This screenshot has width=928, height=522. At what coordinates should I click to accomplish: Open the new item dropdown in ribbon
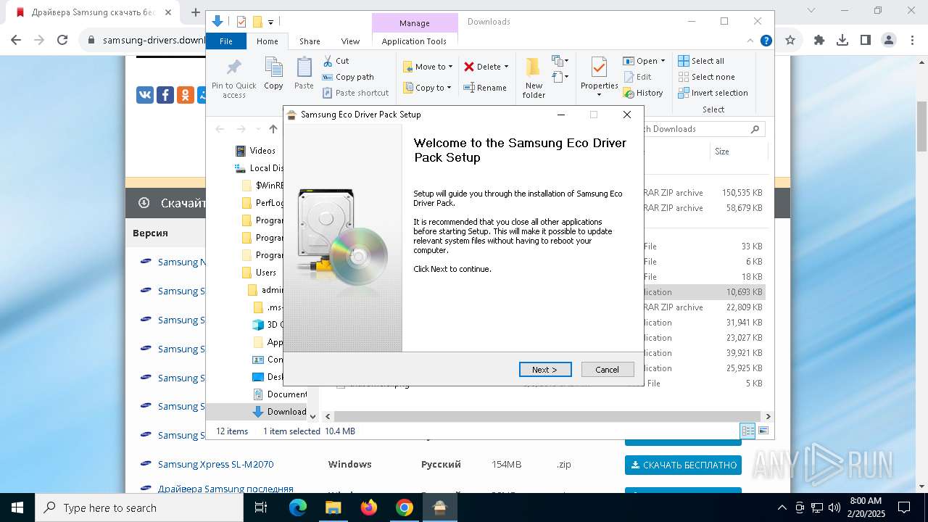(x=560, y=61)
